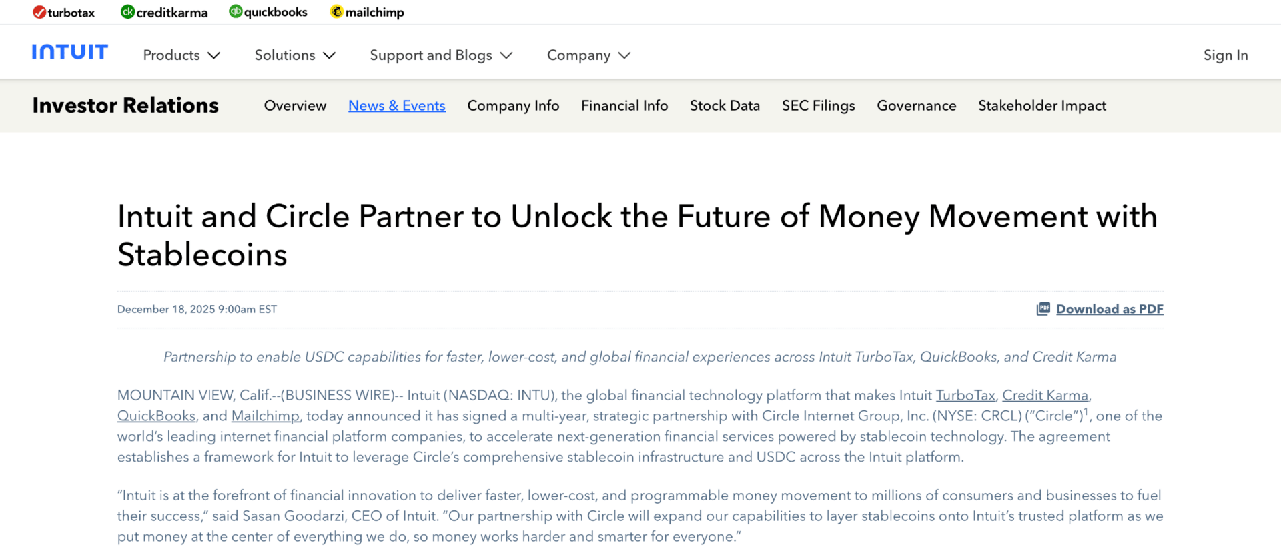Click the Credit Karma logo icon
1281x557 pixels.
[127, 12]
